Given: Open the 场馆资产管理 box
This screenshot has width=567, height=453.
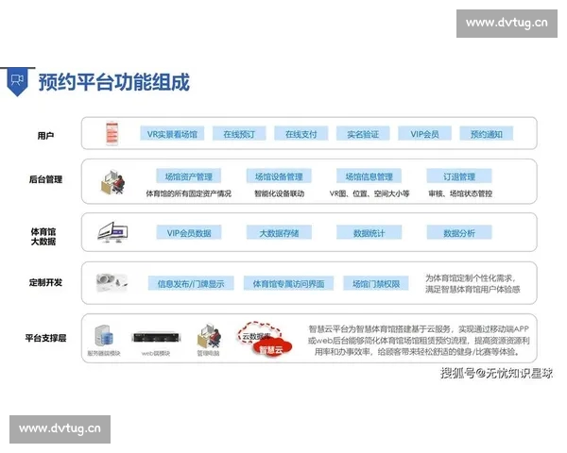Looking at the screenshot, I should (188, 176).
